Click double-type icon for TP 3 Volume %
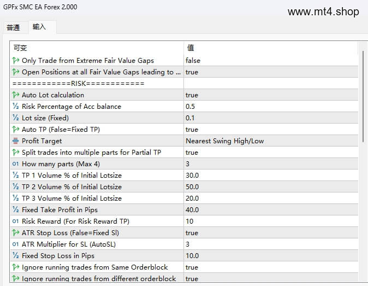This screenshot has height=286, width=368. [16, 198]
